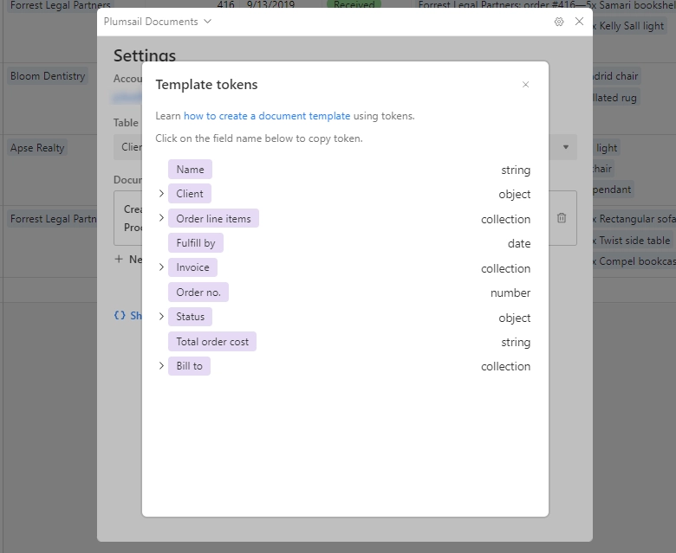Close the Template tokens dialog
This screenshot has width=676, height=553.
pos(525,84)
